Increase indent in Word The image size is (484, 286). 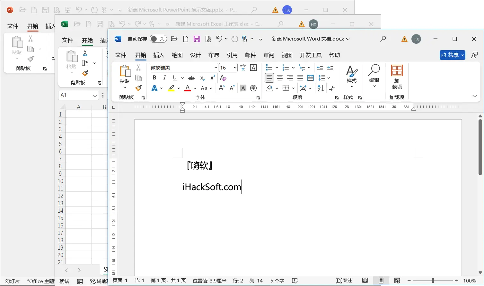[330, 68]
